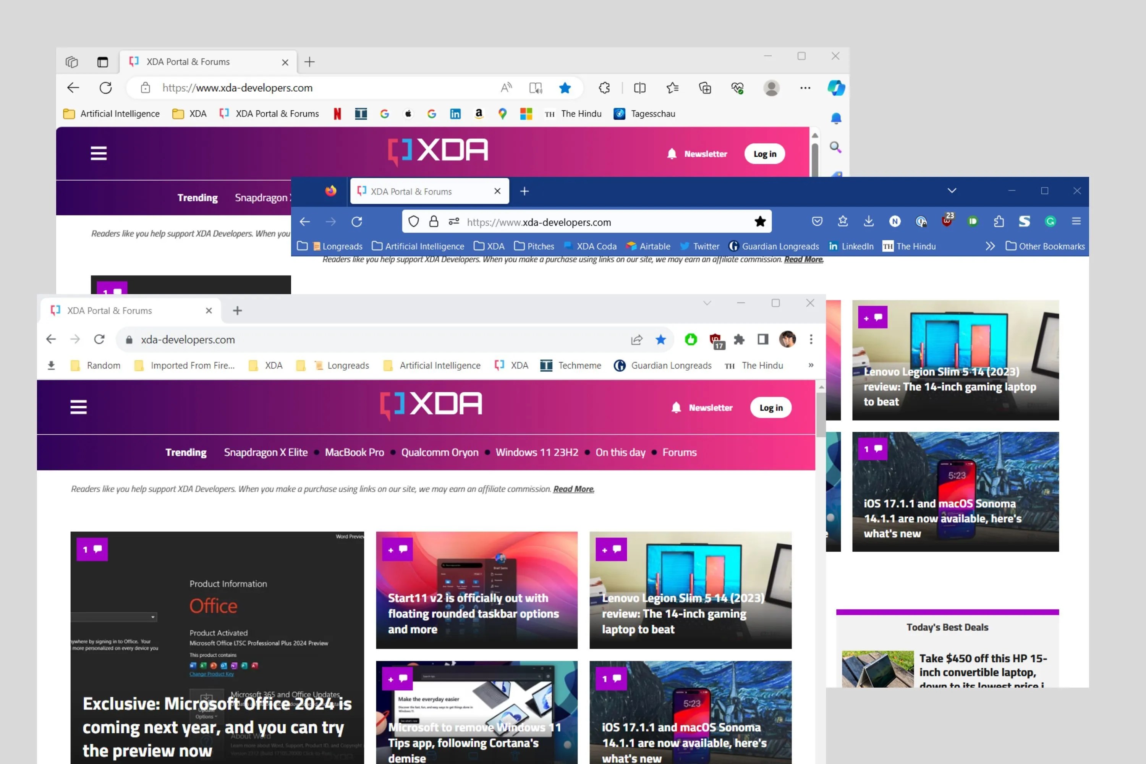Click Chrome extensions puzzle piece icon
Image resolution: width=1146 pixels, height=764 pixels.
click(x=739, y=339)
